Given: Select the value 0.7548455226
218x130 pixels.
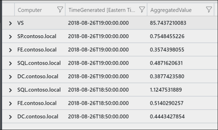Looking at the screenshot, I should (x=167, y=36).
